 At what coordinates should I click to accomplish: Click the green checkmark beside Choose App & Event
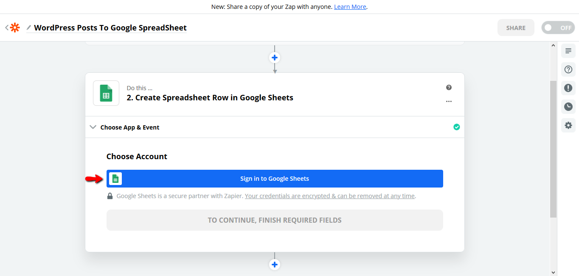(456, 127)
